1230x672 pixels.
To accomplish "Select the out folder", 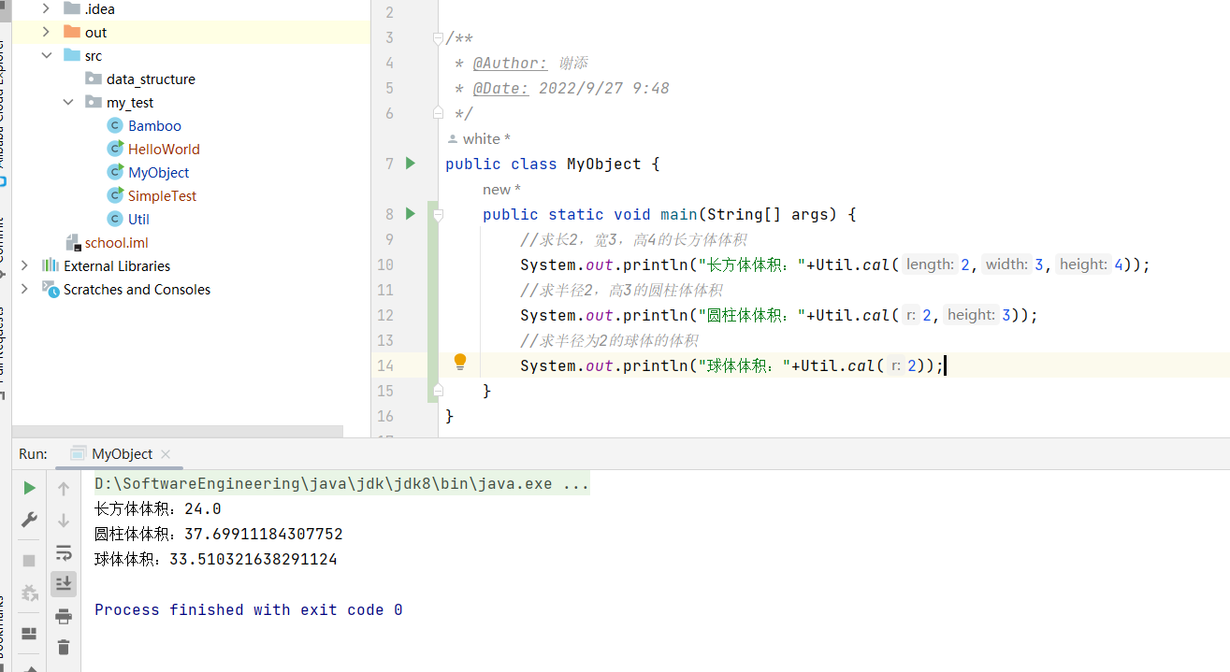I will click(95, 32).
